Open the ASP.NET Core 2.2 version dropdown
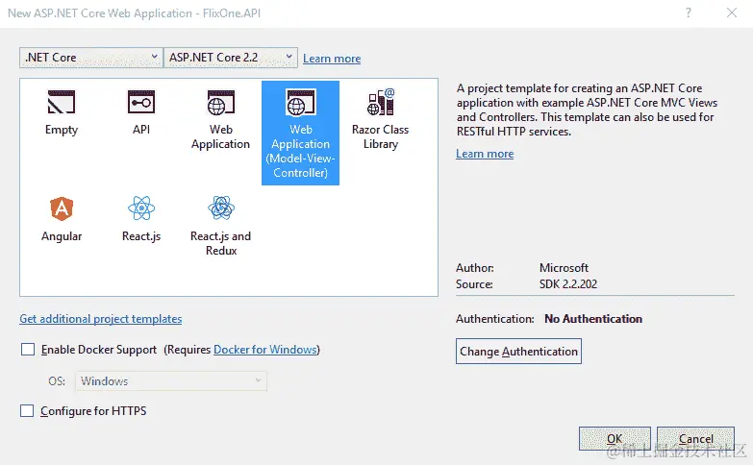Screen dimensions: 753x465 click(x=231, y=58)
